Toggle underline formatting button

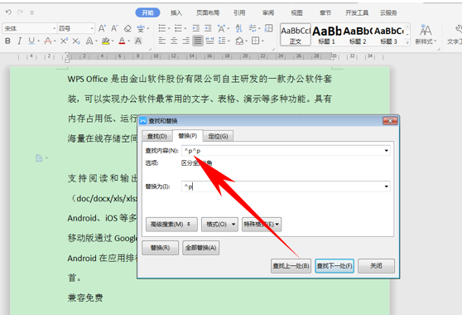pyautogui.click(x=31, y=41)
